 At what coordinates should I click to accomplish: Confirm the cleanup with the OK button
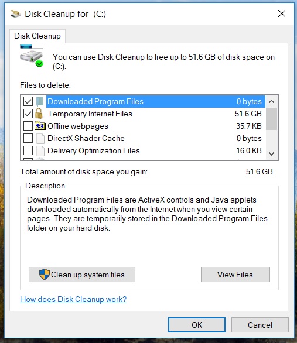[197, 325]
